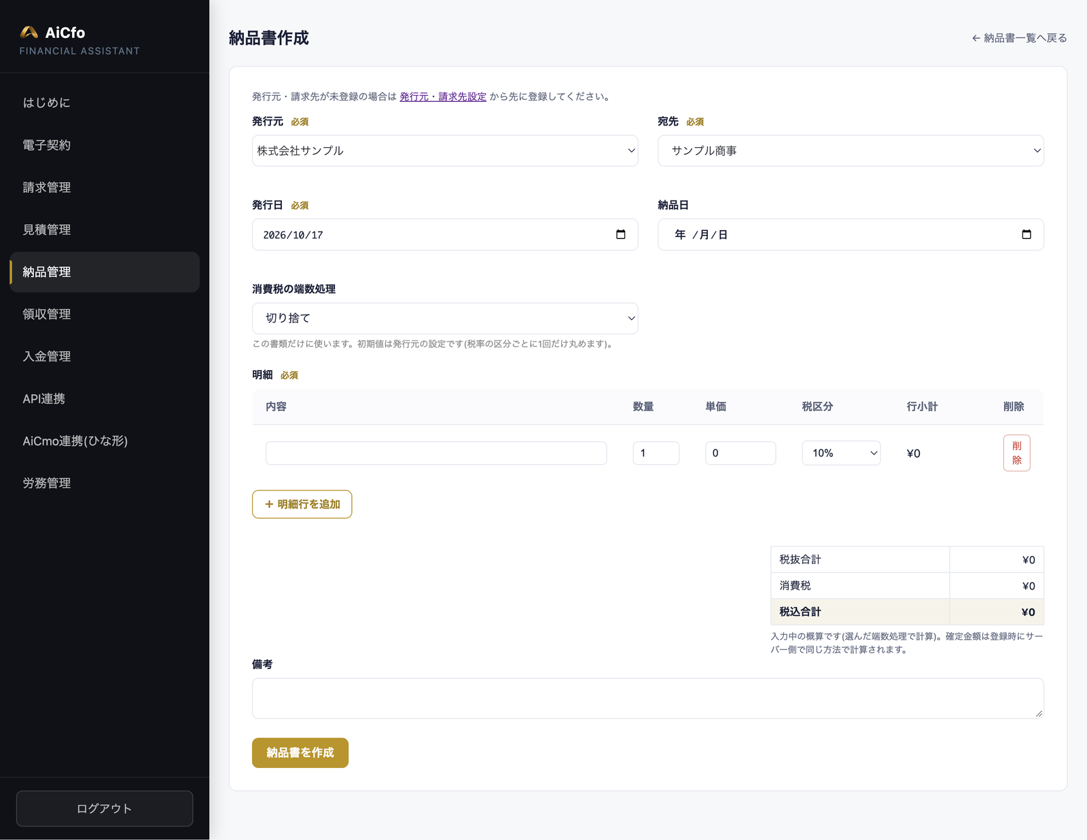The height and width of the screenshot is (840, 1087).
Task: Focus the 発行日 date field
Action: 445,234
